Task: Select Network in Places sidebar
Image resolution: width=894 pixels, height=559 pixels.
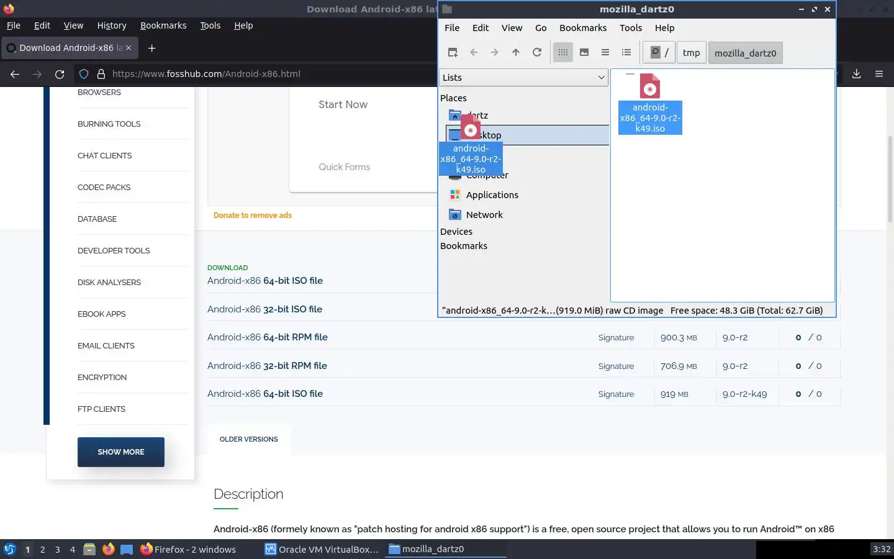Action: pos(484,215)
